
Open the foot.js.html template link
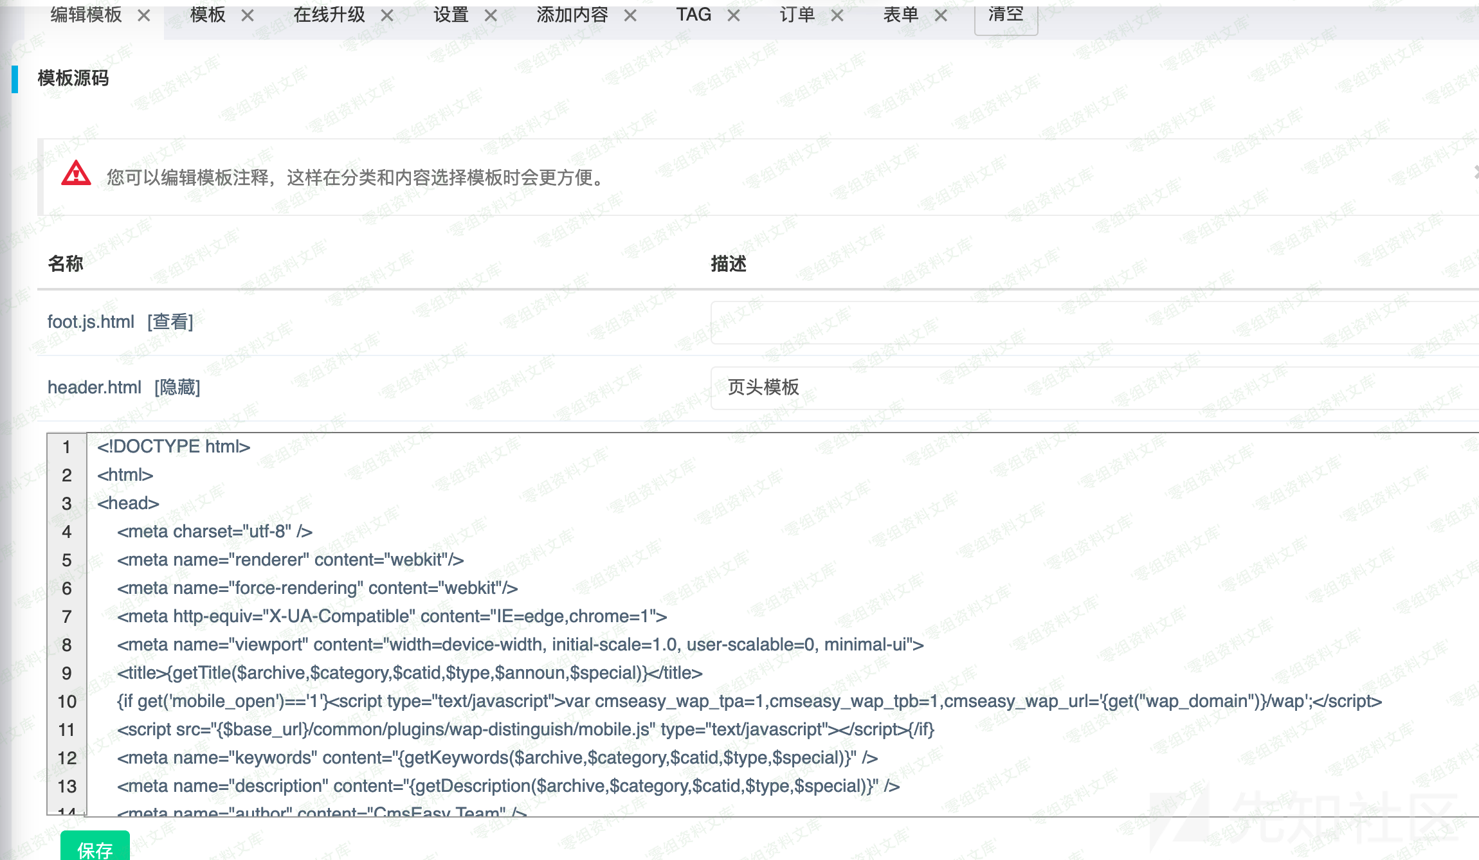click(x=91, y=321)
